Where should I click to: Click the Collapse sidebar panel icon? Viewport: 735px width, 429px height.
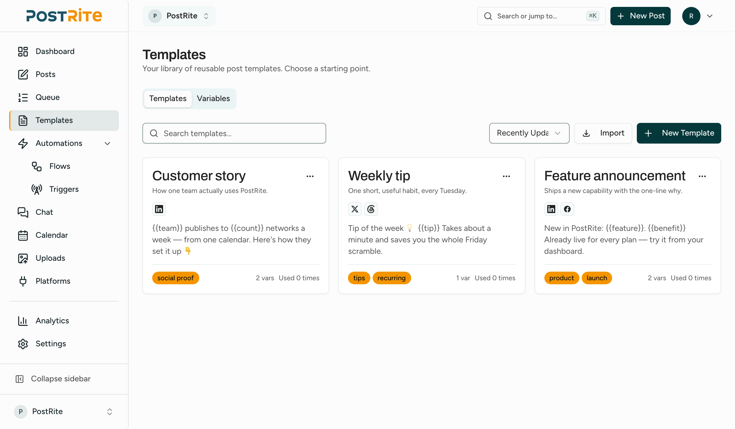tap(20, 379)
